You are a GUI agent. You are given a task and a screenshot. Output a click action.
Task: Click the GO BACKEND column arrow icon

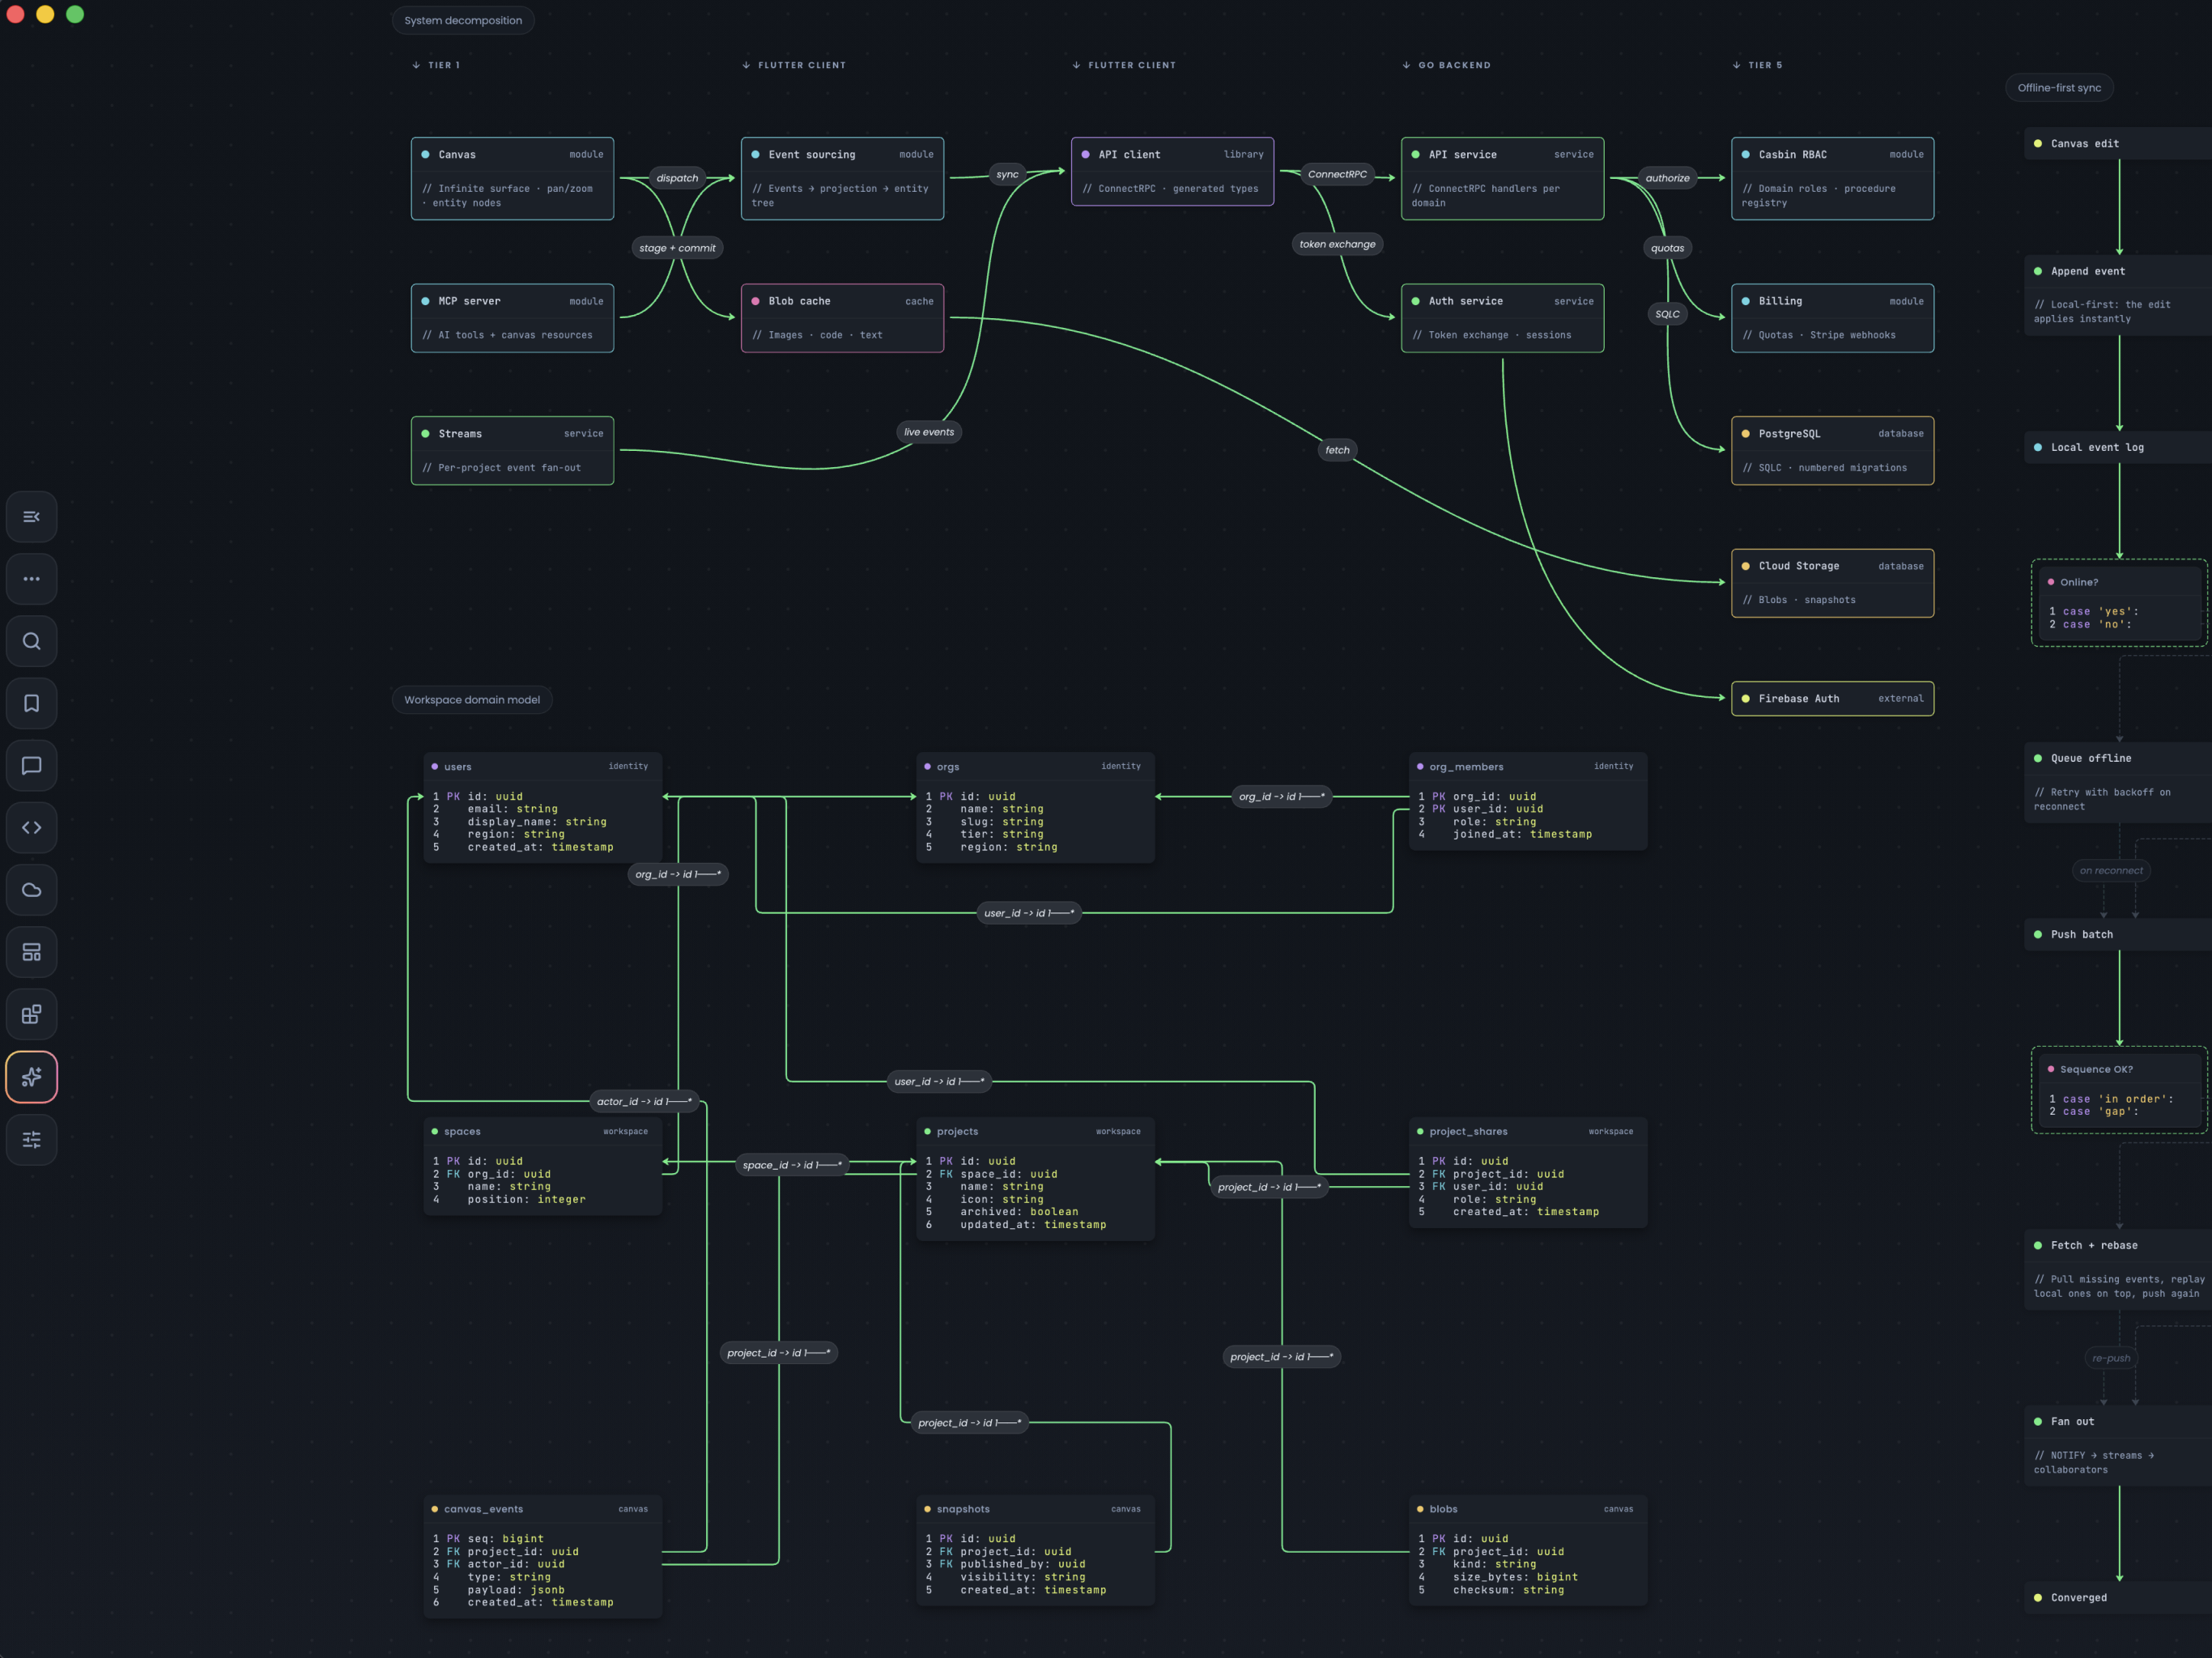pos(1406,65)
